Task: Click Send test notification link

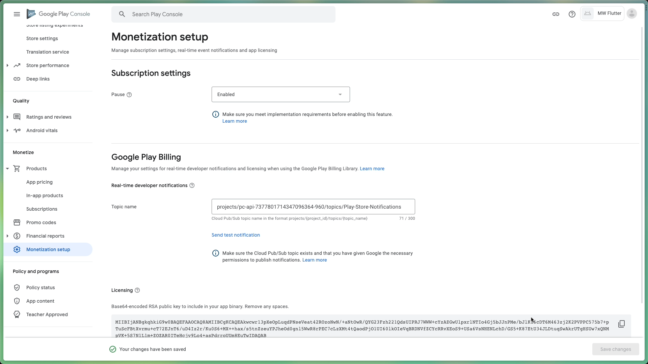Action: pos(236,235)
